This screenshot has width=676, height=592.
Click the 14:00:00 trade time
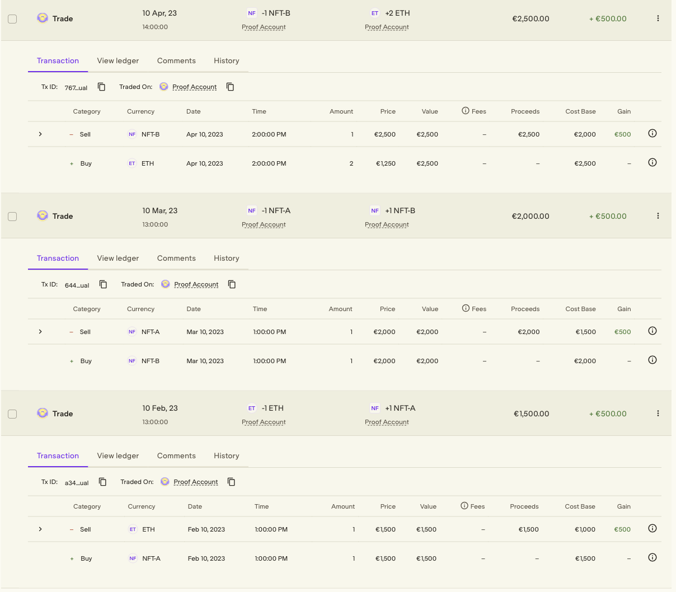pyautogui.click(x=155, y=27)
